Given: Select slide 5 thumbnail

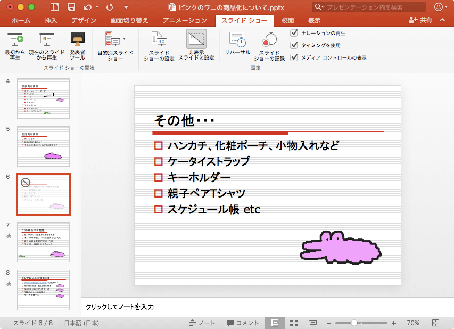Looking at the screenshot, I should (x=44, y=146).
